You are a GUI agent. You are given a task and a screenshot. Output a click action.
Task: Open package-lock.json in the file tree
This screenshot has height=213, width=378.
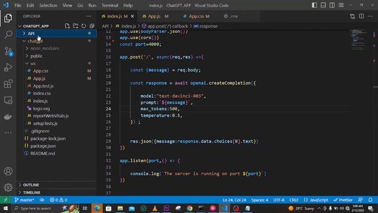pyautogui.click(x=57, y=138)
